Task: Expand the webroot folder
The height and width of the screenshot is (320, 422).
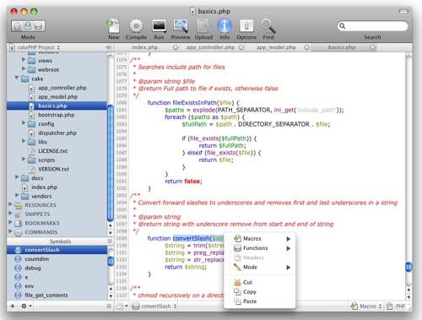Action: [x=24, y=68]
